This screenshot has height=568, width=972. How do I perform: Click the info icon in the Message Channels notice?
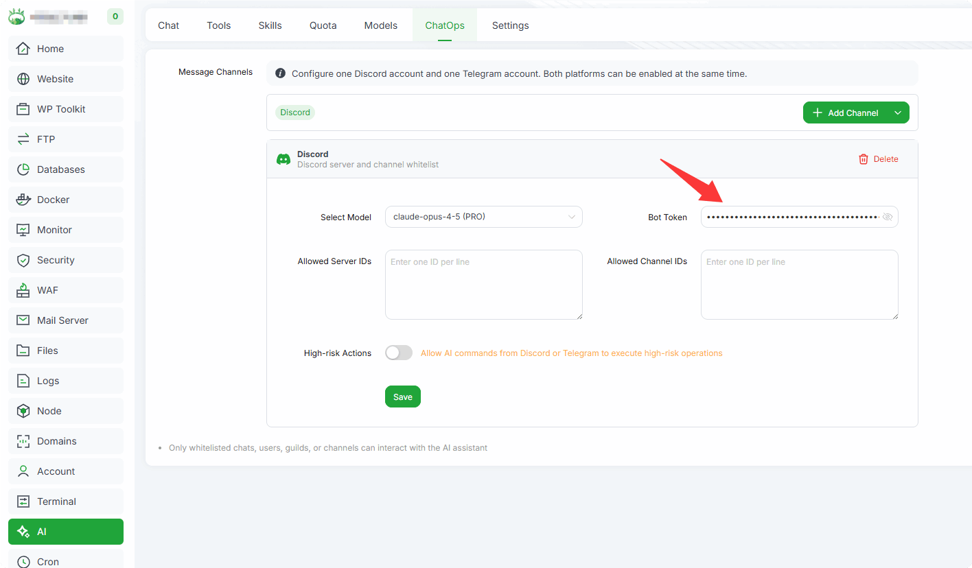click(280, 73)
